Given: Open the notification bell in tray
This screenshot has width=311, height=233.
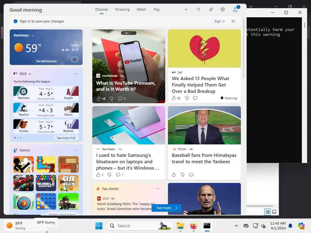Looking at the screenshot, I should (x=290, y=226).
